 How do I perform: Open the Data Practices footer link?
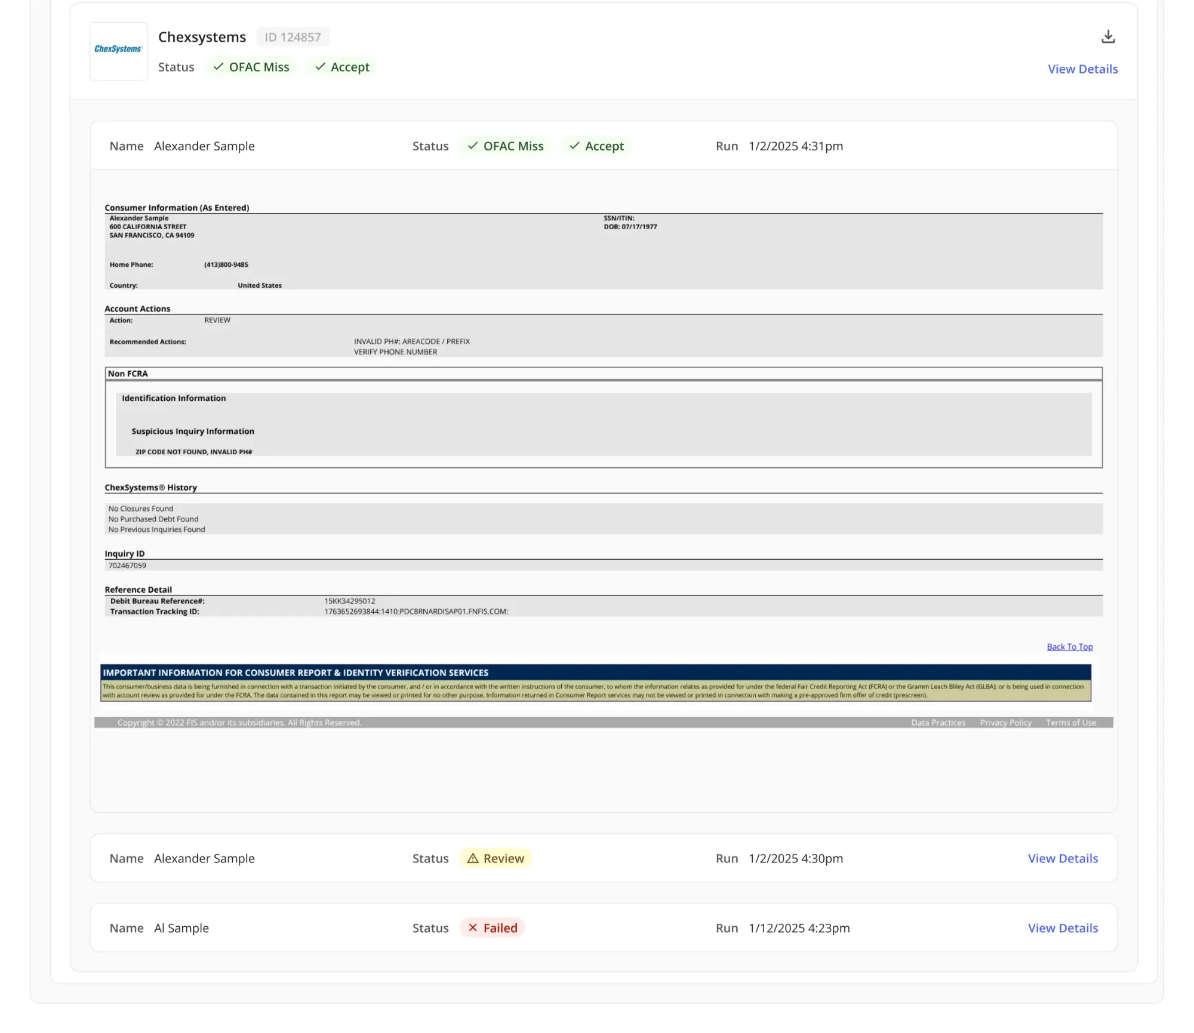[938, 723]
